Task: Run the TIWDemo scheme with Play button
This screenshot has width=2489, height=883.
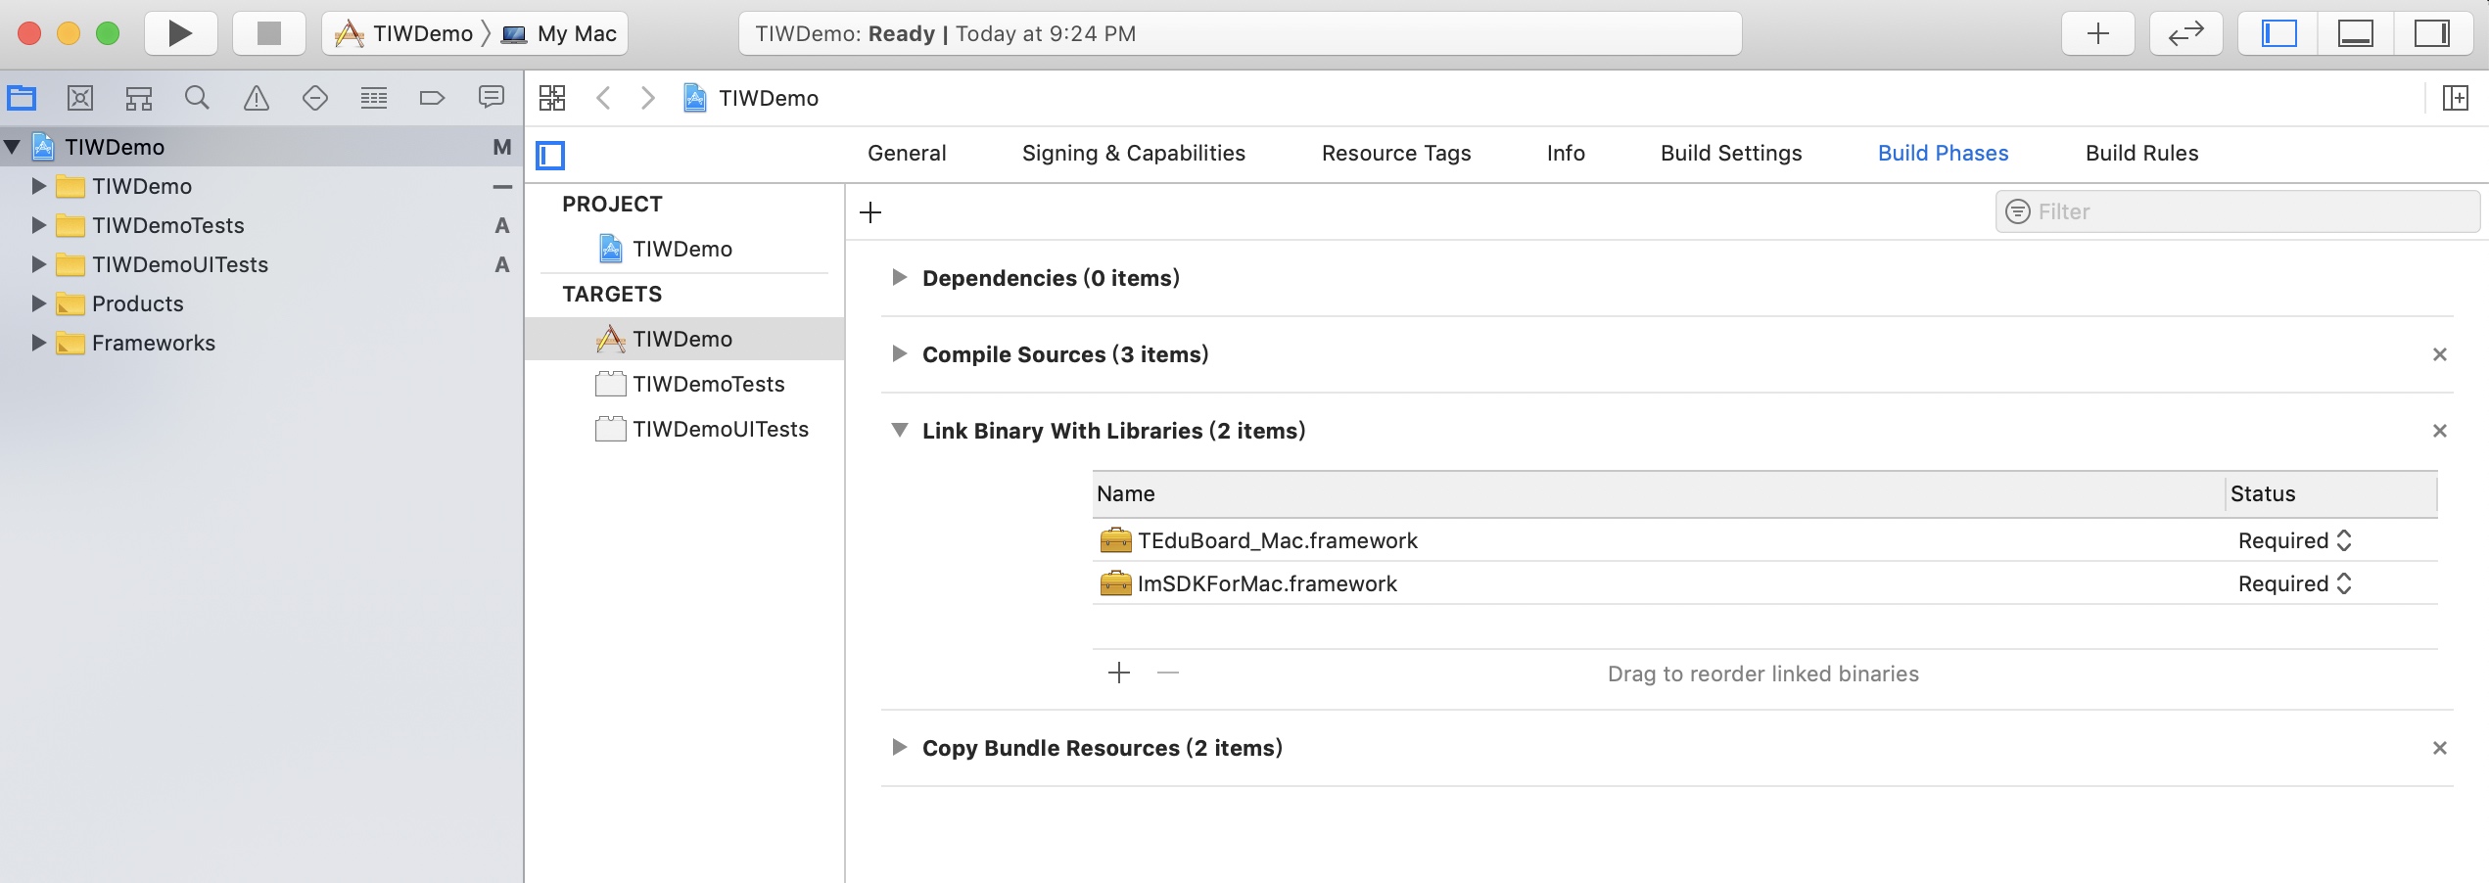Action: pos(180,33)
